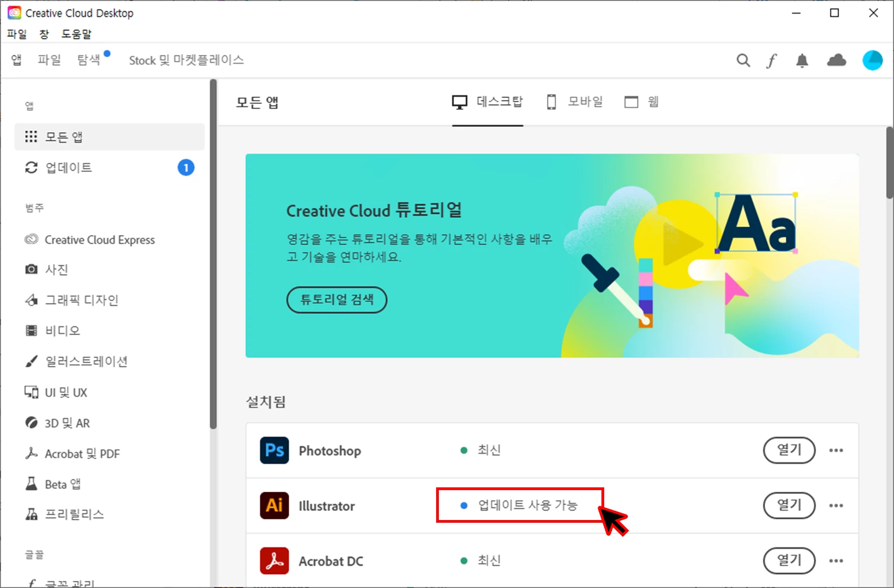Open more options for Photoshop
Screen dimensions: 894x588
[x=836, y=450]
